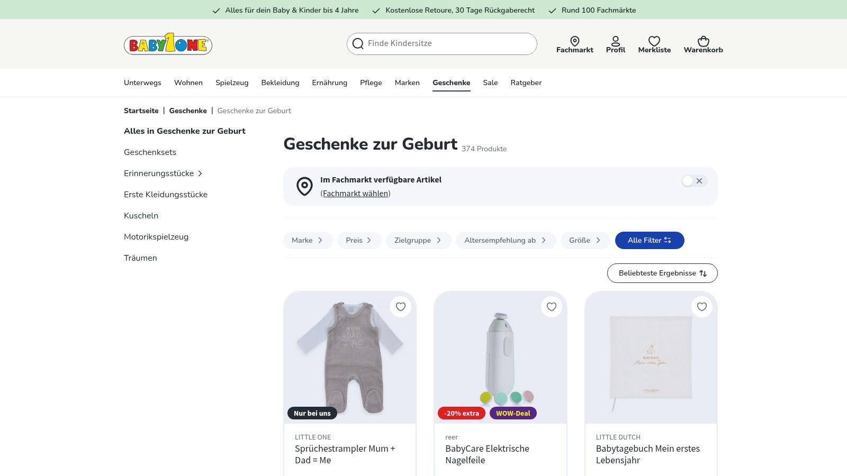Click the -20% extra badge
Viewport: 847px width, 476px height.
[462, 413]
